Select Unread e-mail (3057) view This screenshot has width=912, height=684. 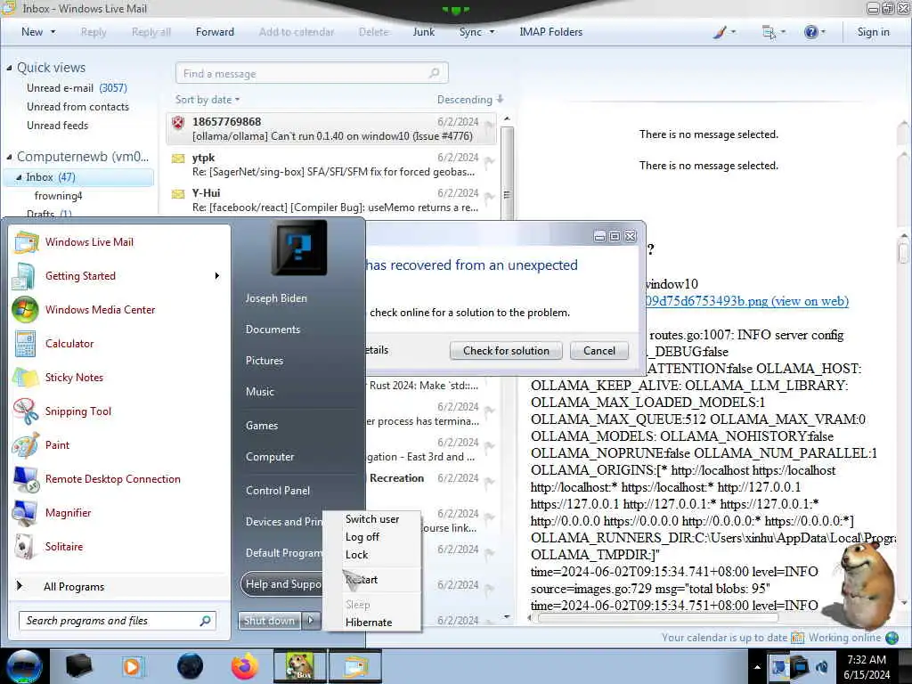[x=77, y=88]
